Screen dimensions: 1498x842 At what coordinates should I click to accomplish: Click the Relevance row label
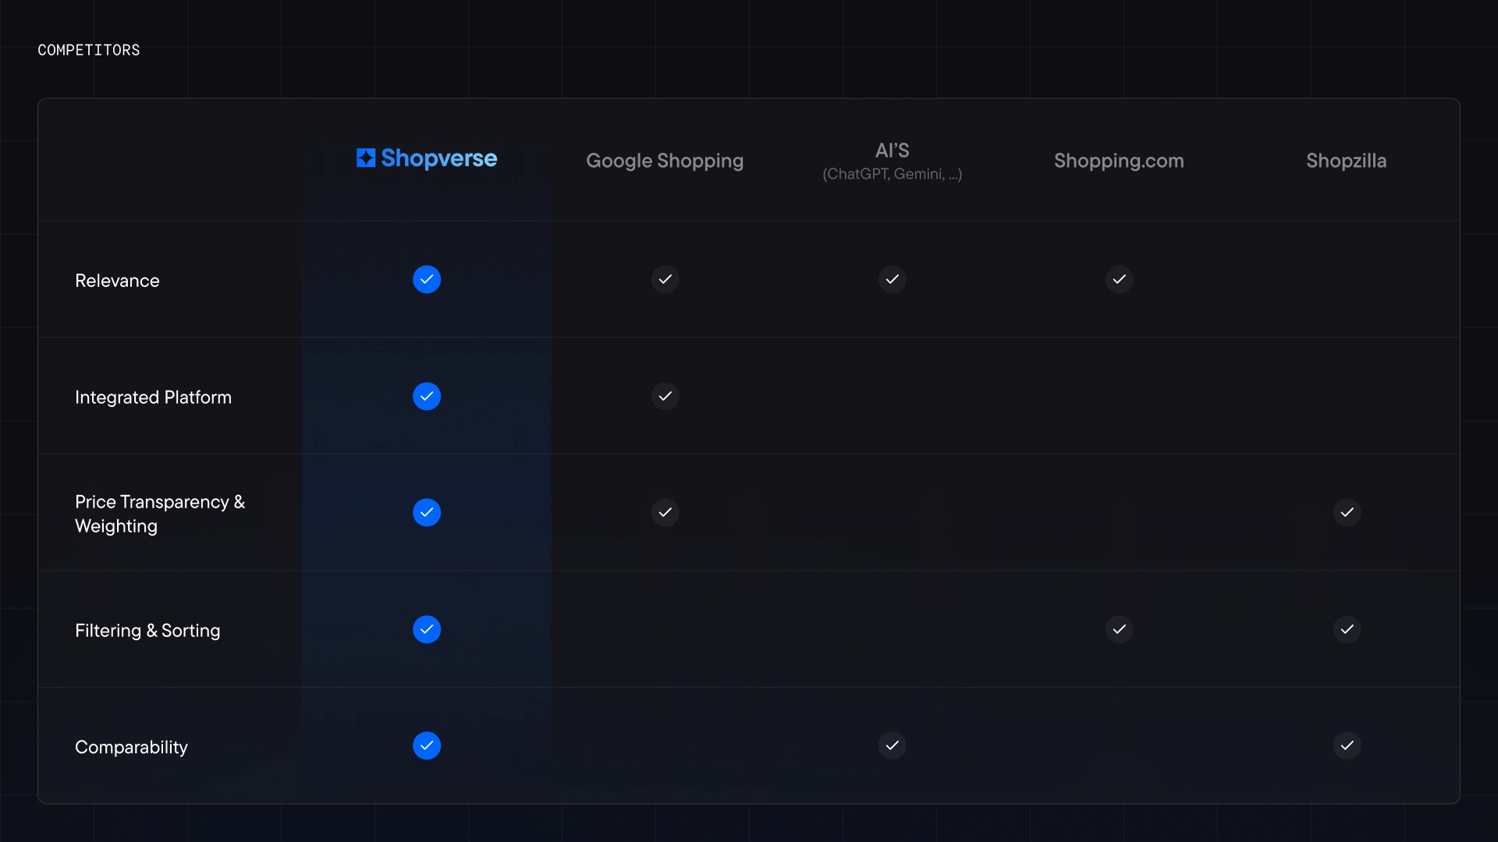(117, 281)
